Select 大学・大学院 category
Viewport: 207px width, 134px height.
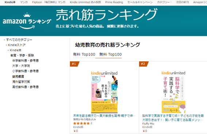coord(21,66)
